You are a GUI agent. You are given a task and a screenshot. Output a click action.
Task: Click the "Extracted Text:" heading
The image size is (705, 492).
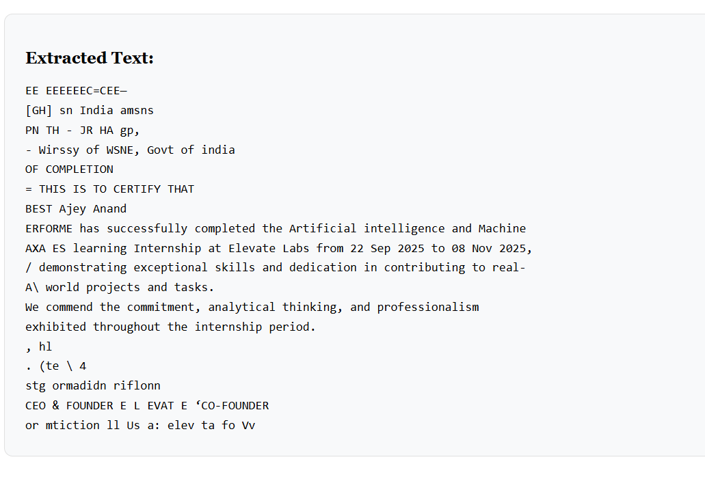point(90,58)
